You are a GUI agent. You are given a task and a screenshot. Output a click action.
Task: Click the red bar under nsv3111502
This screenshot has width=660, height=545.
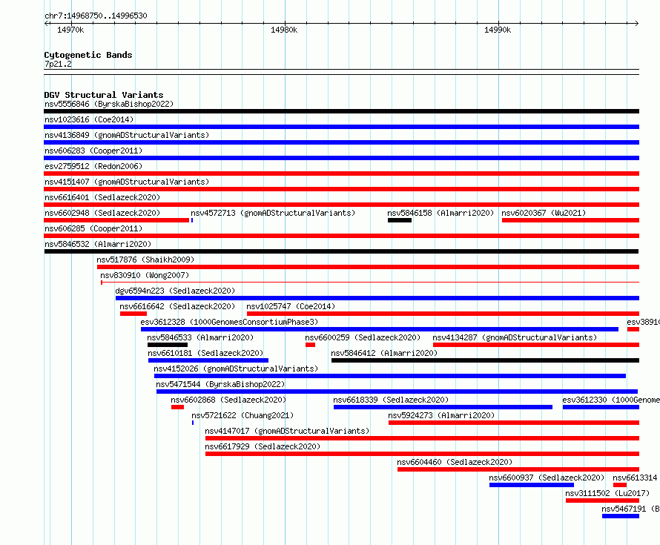click(x=602, y=501)
